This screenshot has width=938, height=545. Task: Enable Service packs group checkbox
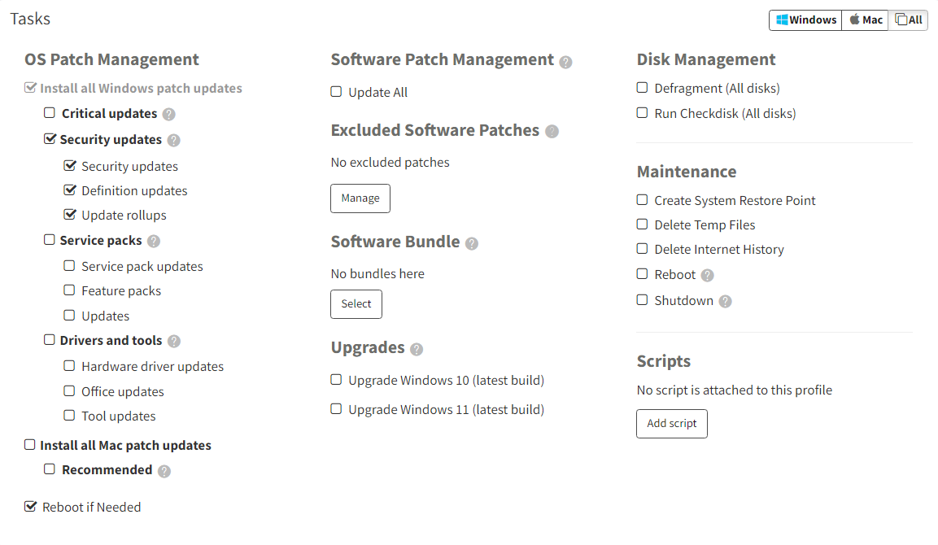(50, 240)
